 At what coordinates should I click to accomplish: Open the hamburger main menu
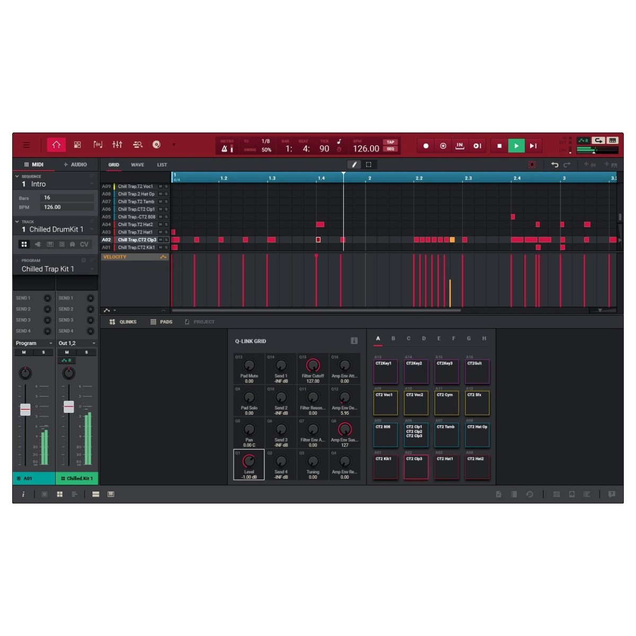26,145
